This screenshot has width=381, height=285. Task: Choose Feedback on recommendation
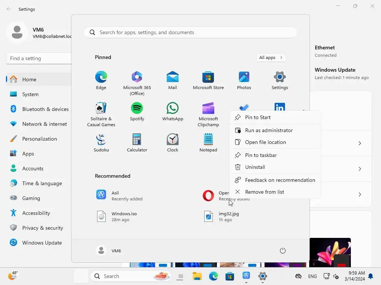(275, 180)
